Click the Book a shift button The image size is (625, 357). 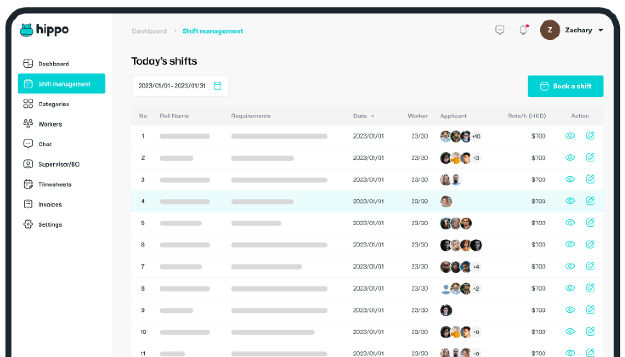click(565, 86)
